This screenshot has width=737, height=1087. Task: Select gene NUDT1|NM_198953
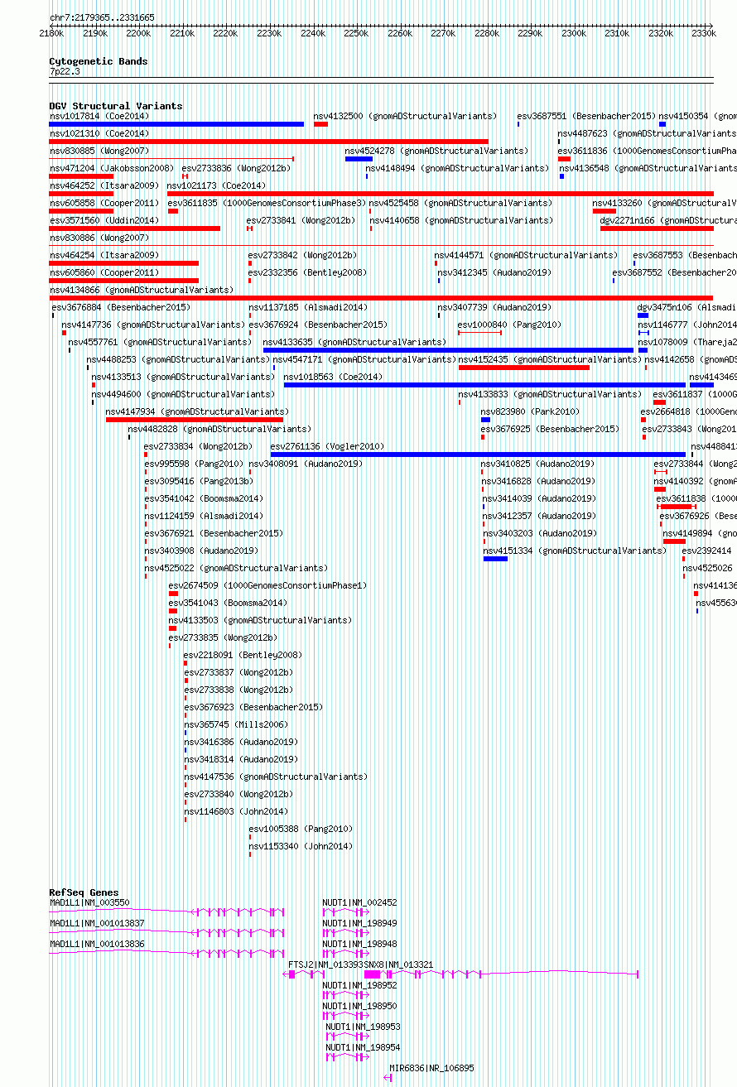coord(364,1027)
